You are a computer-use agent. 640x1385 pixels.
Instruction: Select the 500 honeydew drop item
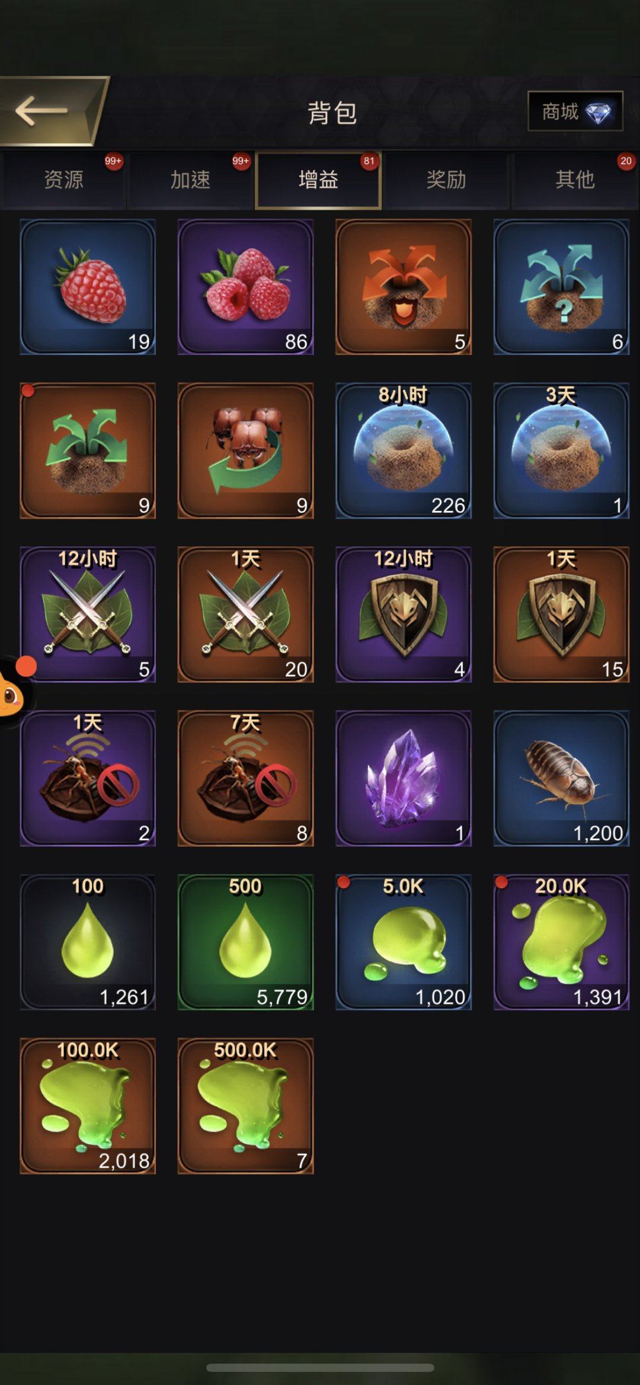(245, 942)
